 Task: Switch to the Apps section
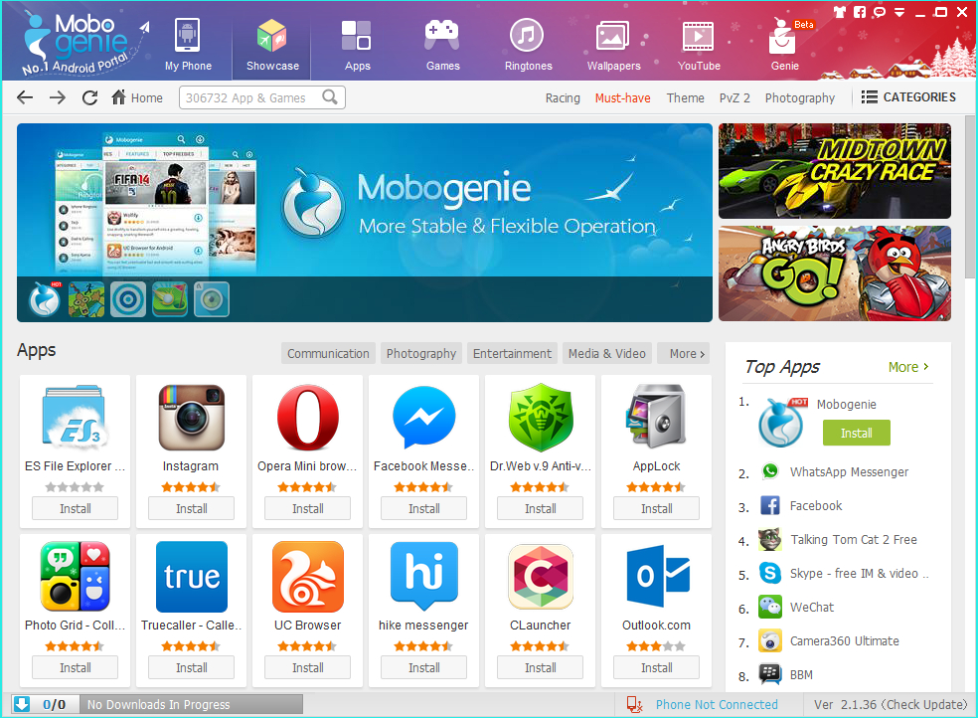pos(357,45)
